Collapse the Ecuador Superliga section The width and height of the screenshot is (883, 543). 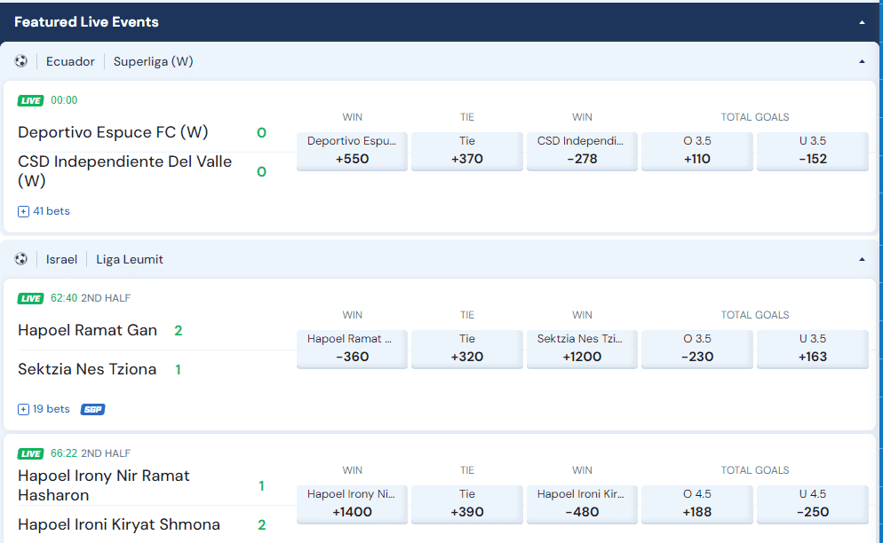861,60
